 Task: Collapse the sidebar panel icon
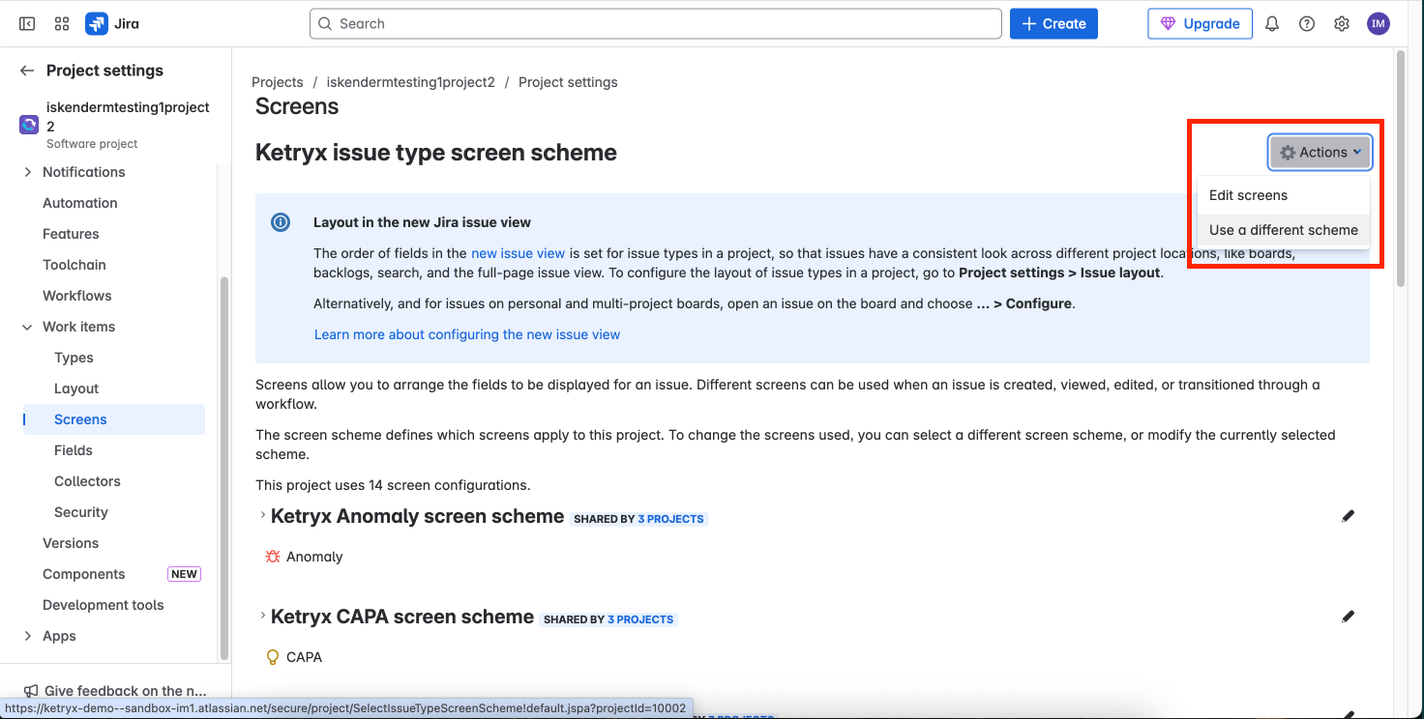point(27,23)
